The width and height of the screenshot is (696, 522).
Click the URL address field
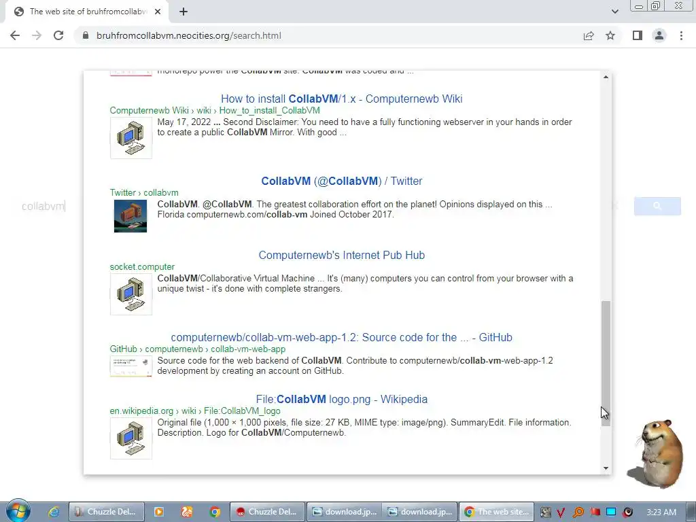328,35
